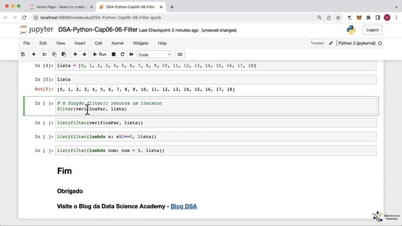Click the pencil edit mode icon

pyautogui.click(x=331, y=43)
